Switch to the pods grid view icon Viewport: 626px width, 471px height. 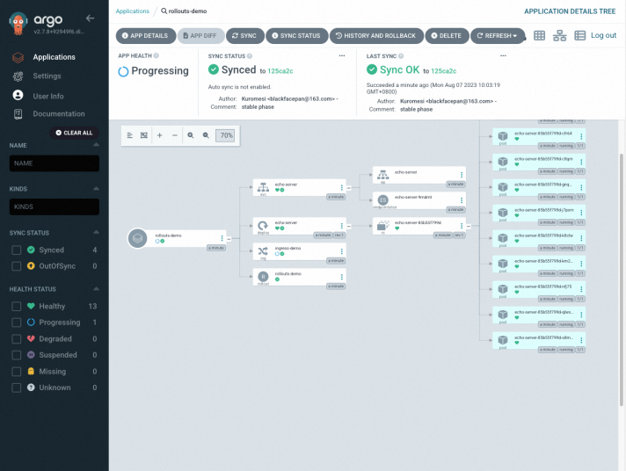click(x=539, y=35)
